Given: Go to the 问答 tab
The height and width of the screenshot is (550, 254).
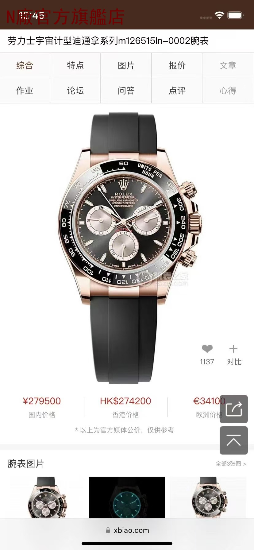Looking at the screenshot, I should [x=126, y=91].
